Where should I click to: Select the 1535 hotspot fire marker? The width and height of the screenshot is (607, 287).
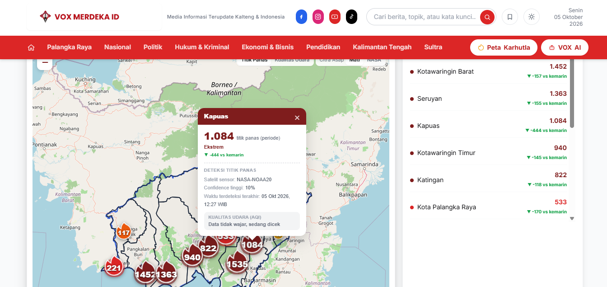click(237, 263)
